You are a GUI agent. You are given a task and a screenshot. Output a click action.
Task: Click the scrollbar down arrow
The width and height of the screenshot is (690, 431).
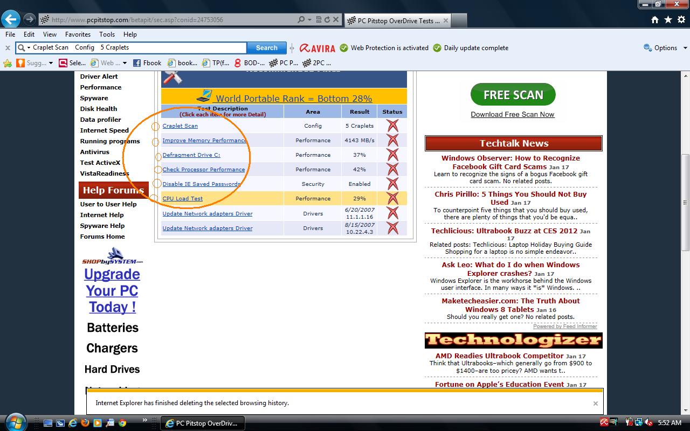tap(685, 410)
